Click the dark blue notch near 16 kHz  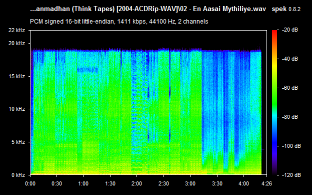pos(87,70)
